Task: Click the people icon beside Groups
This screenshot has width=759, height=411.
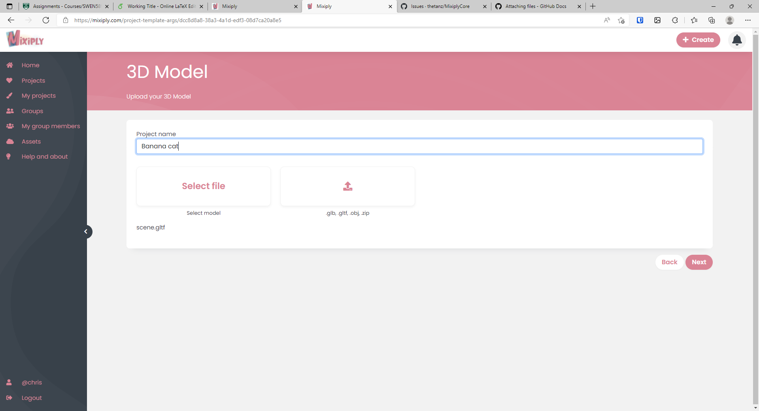Action: (x=10, y=111)
